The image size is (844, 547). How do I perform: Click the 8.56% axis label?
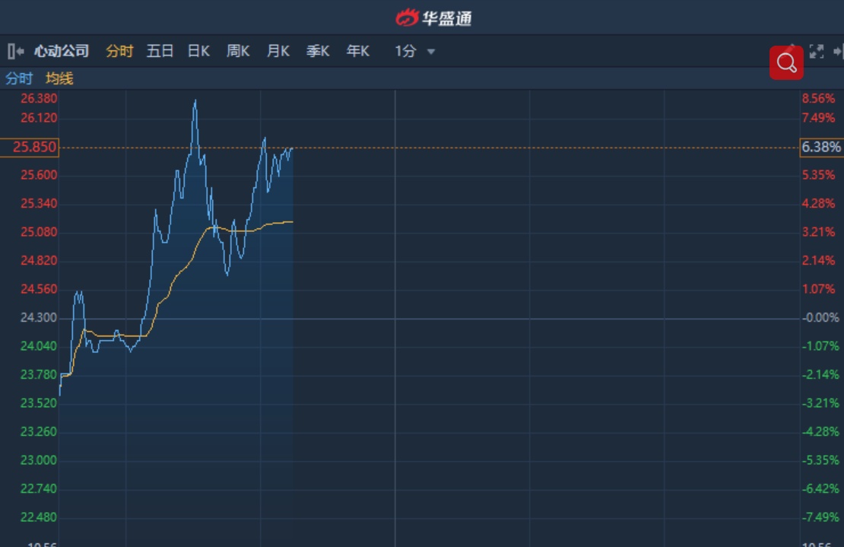[819, 99]
